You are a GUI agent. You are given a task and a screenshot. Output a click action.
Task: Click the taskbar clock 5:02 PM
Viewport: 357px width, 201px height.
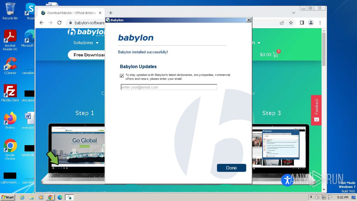point(342,197)
